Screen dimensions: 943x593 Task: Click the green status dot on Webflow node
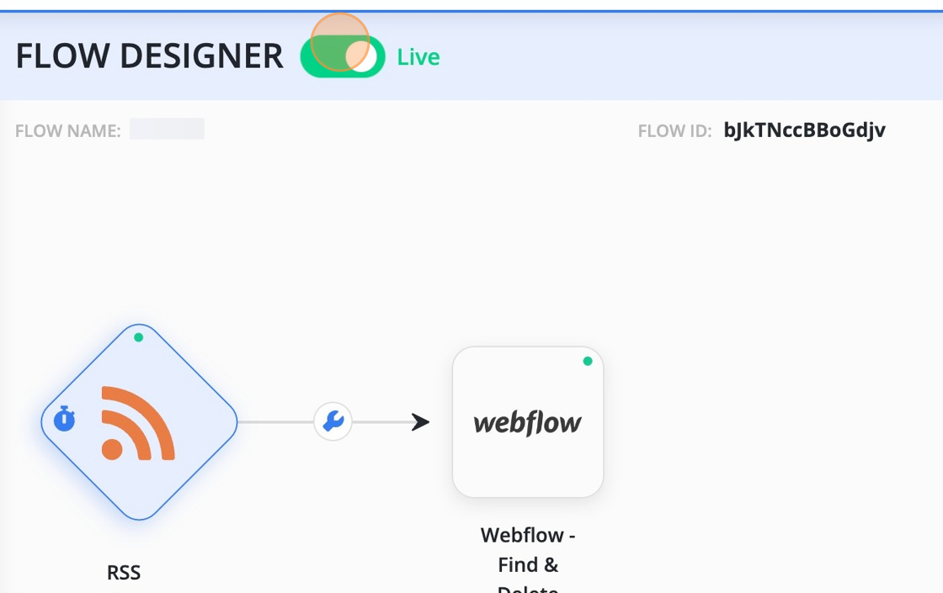tap(588, 361)
